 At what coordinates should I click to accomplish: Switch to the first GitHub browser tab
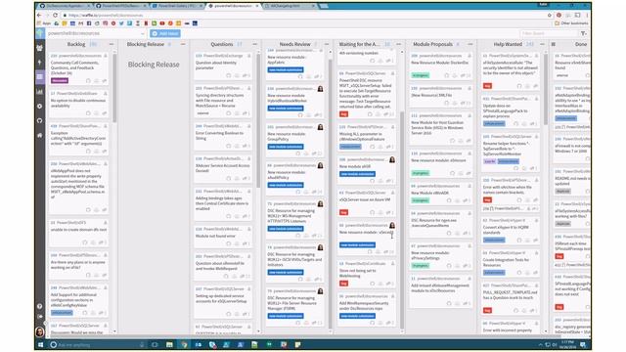pyautogui.click(x=65, y=6)
